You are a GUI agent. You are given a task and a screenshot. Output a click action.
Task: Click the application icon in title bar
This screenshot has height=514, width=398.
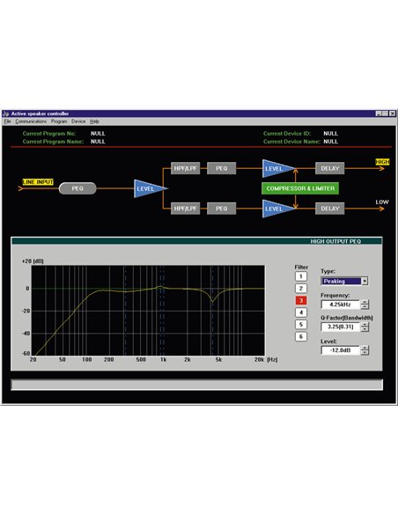tap(6, 114)
